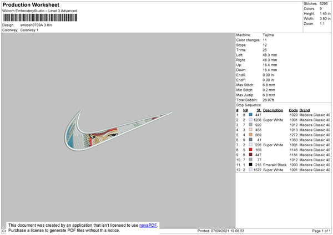333x235 pixels.
Task: Click the stitch count 455
Action: coord(258,130)
